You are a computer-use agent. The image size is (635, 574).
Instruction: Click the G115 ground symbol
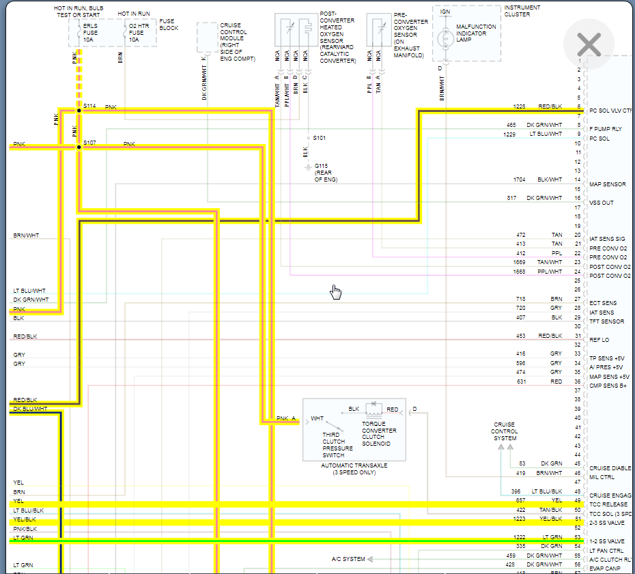click(308, 167)
